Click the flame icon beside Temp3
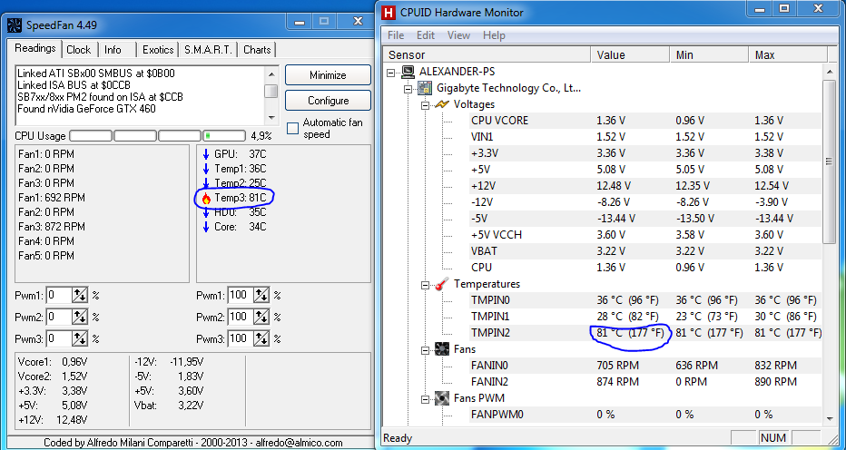 pos(205,198)
